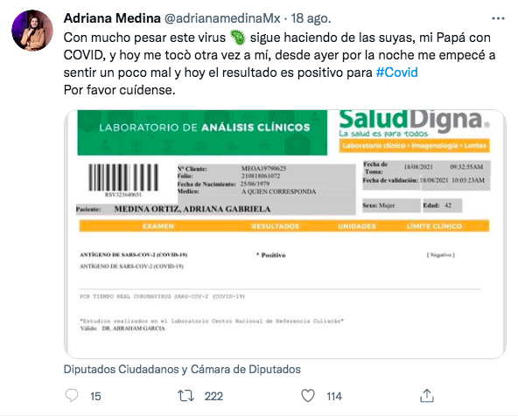Open the 18 ago. timestamp link
This screenshot has width=518, height=416.
click(311, 18)
